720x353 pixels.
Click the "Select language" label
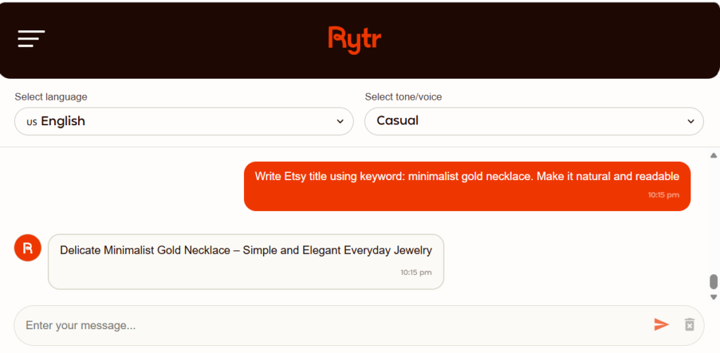click(51, 97)
